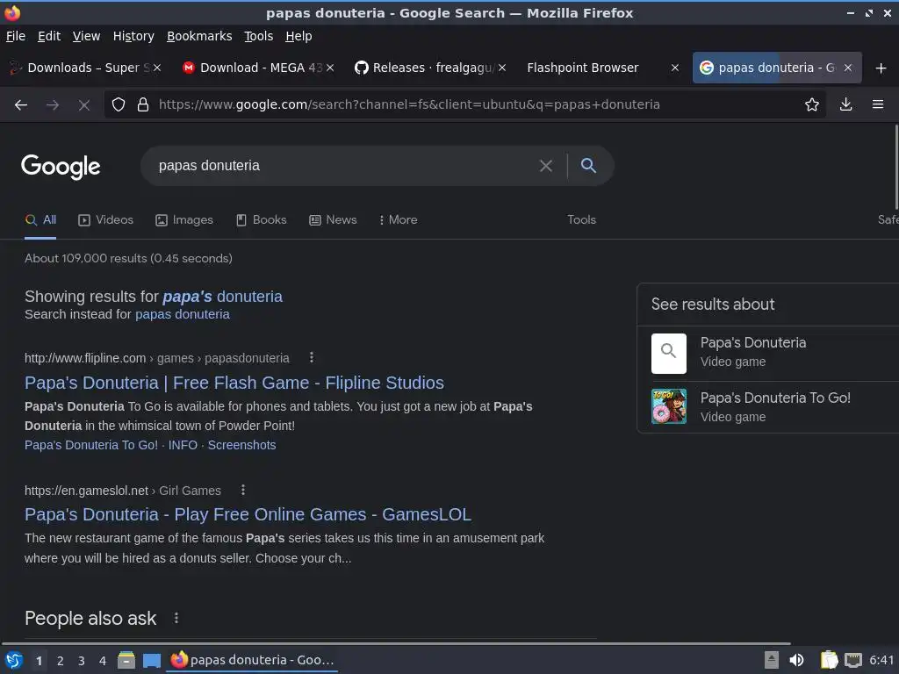This screenshot has height=674, width=899.
Task: Show site security padlock info
Action: (x=143, y=104)
